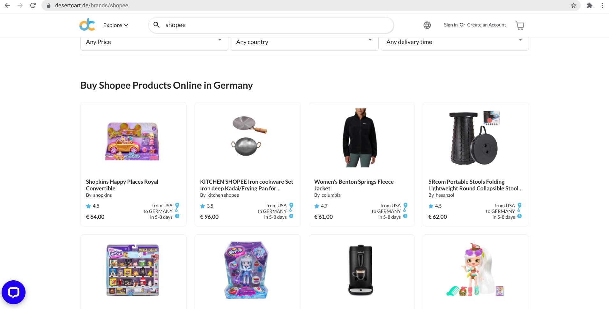Click the delivery clock icon on Shopkins Convertible
The image size is (609, 309).
[x=177, y=216]
